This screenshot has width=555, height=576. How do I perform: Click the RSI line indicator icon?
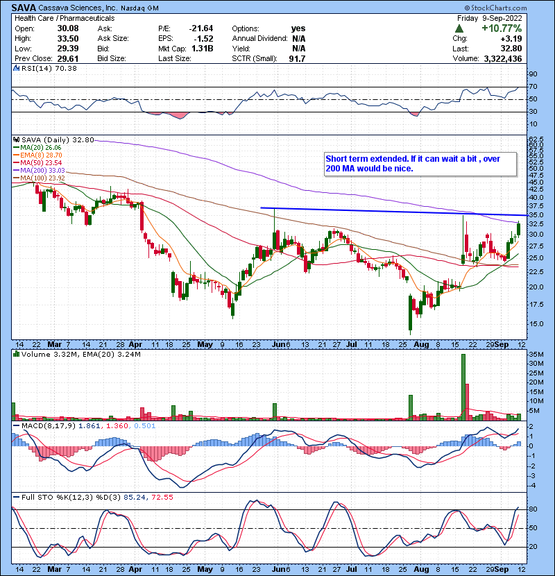click(16, 68)
